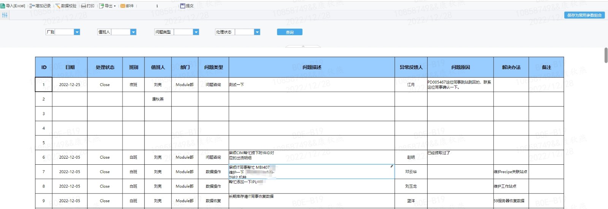Click the 问题描述 column header
The image size is (608, 209).
(x=312, y=67)
